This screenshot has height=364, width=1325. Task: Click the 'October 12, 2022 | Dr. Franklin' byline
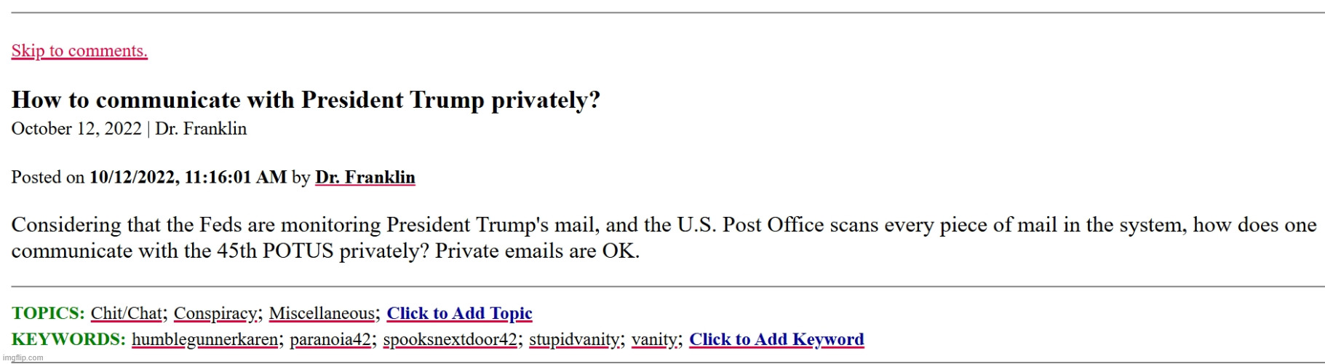[129, 129]
